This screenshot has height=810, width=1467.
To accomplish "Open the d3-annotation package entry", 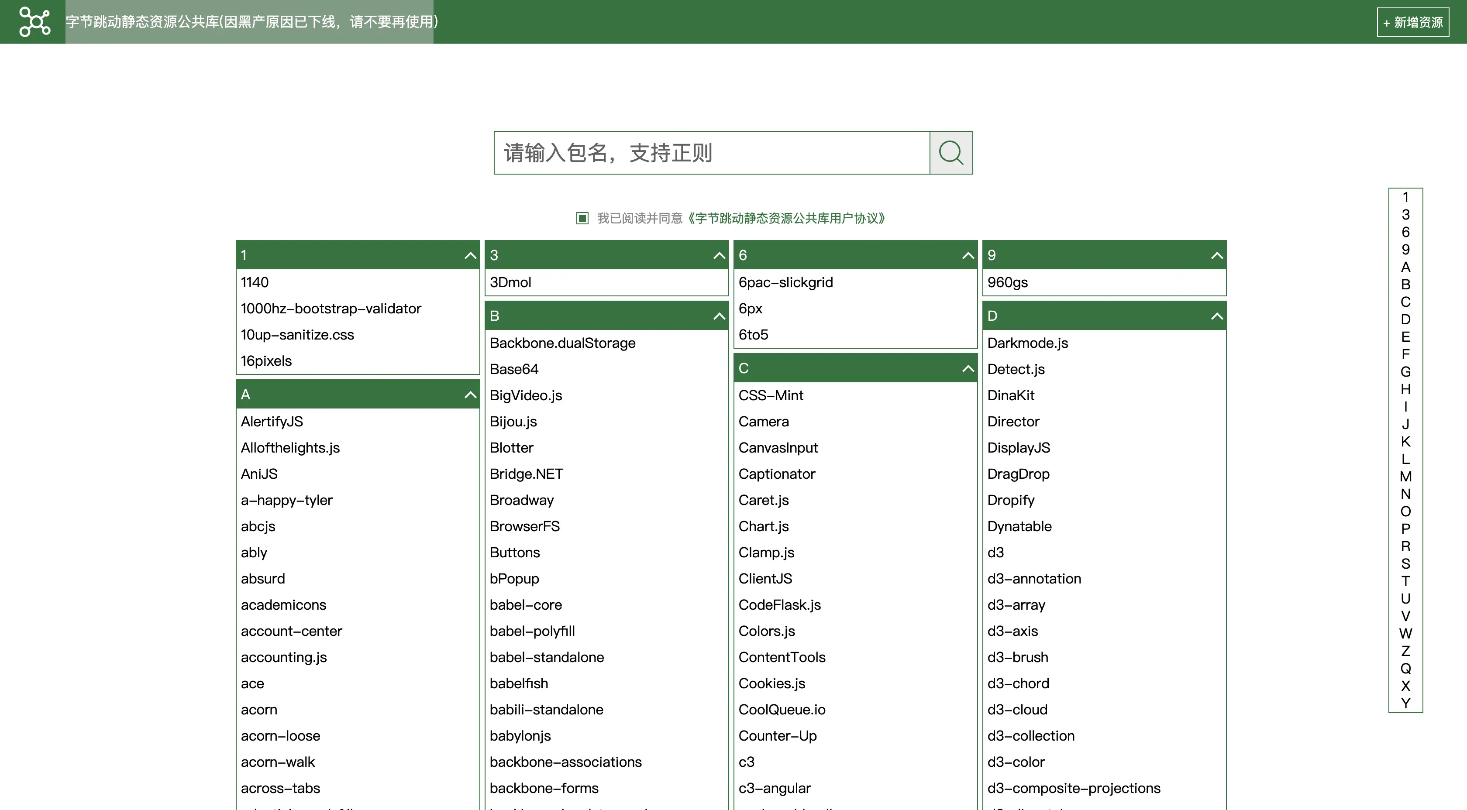I will 1033,578.
